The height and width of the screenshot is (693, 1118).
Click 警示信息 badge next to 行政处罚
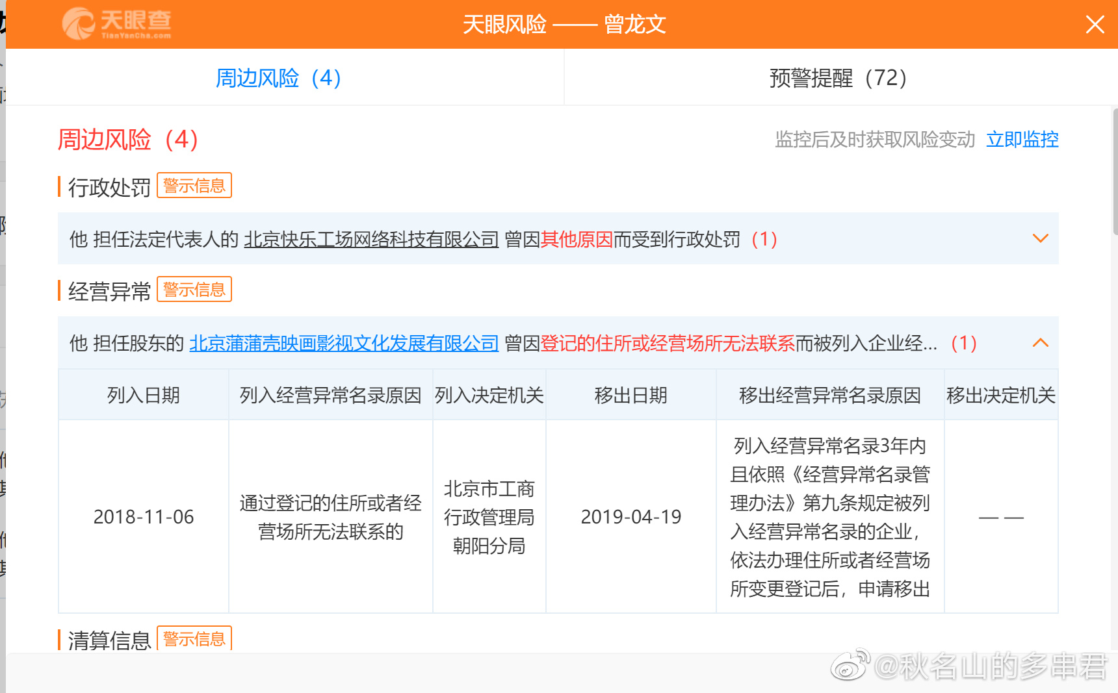(194, 186)
